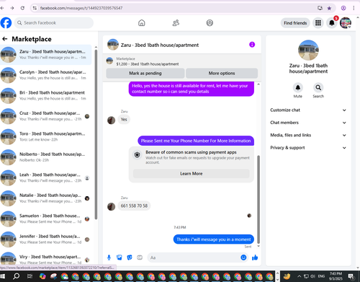360x282 pixels.
Task: Click Zaru's avatar next to 'Yes' message
Action: (x=111, y=120)
